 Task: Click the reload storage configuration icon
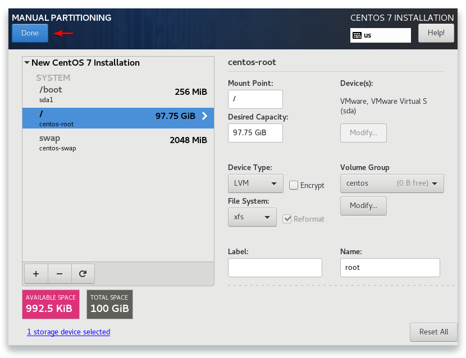pyautogui.click(x=83, y=274)
